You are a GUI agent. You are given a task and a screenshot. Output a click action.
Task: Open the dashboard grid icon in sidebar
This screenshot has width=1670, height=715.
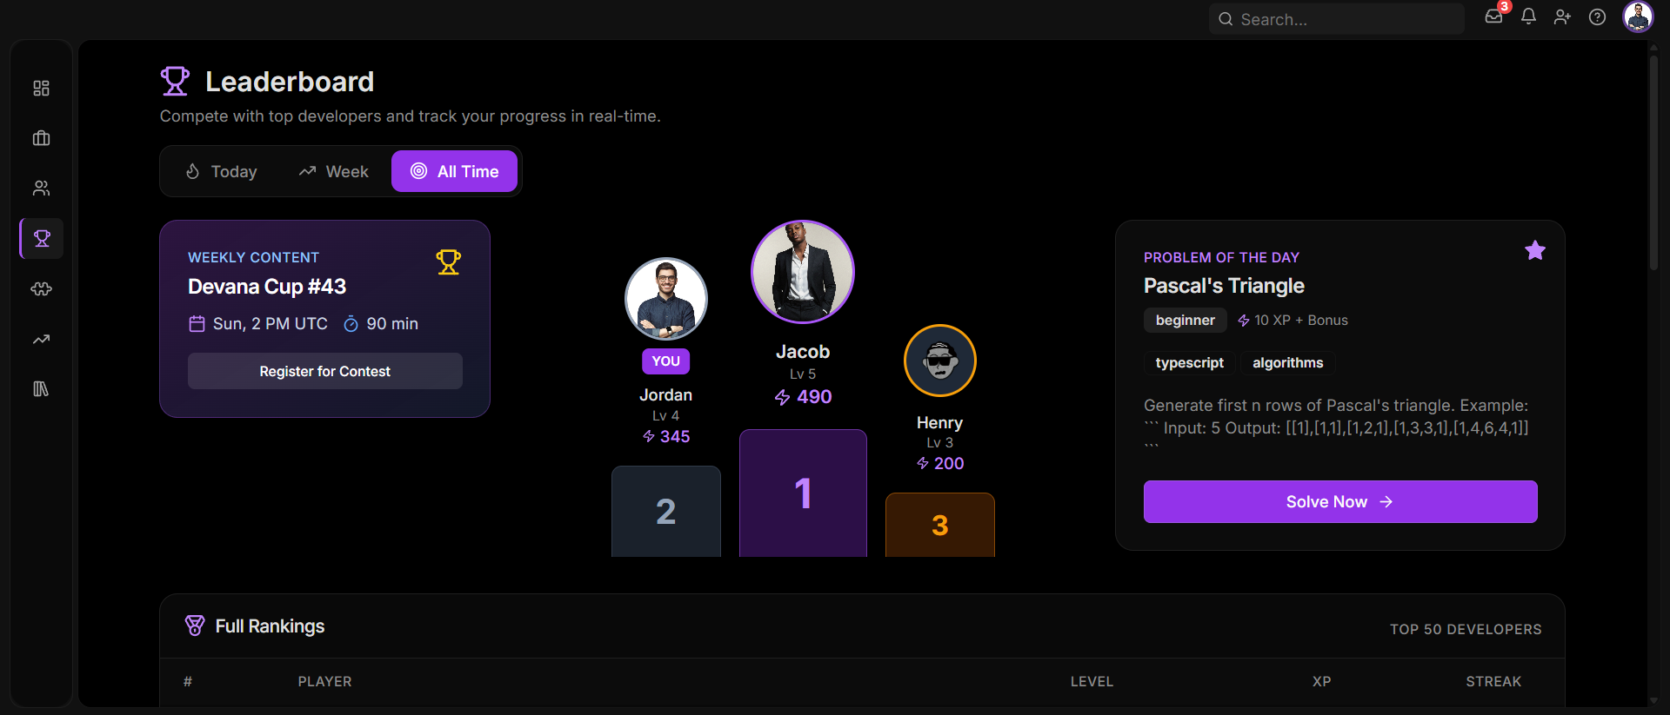41,88
